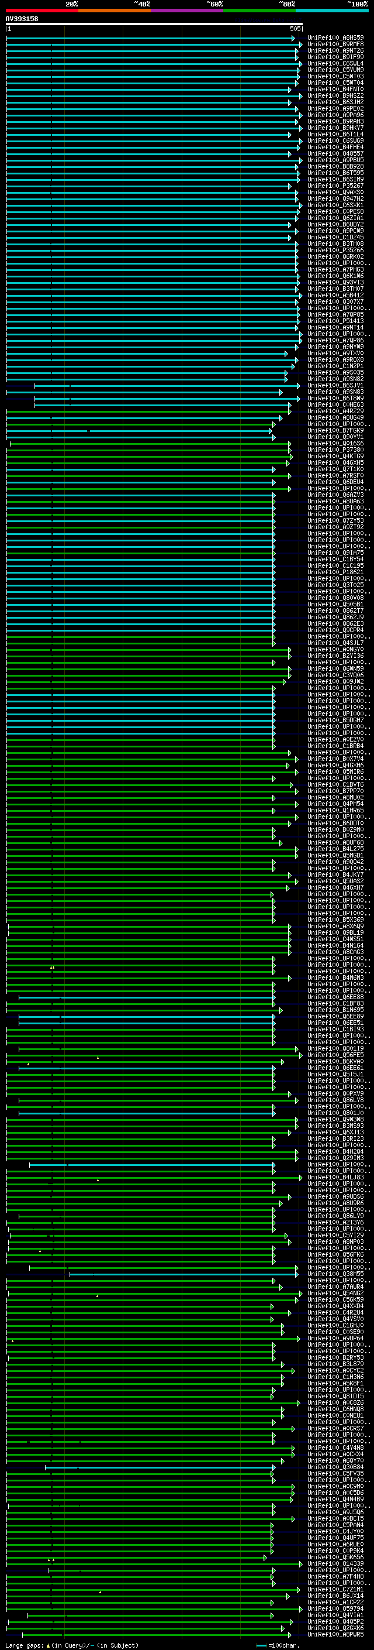Viewport: 374px width, 1650px height.
Task: Select the UniRef100_C1BY54 label
Action: (335, 559)
